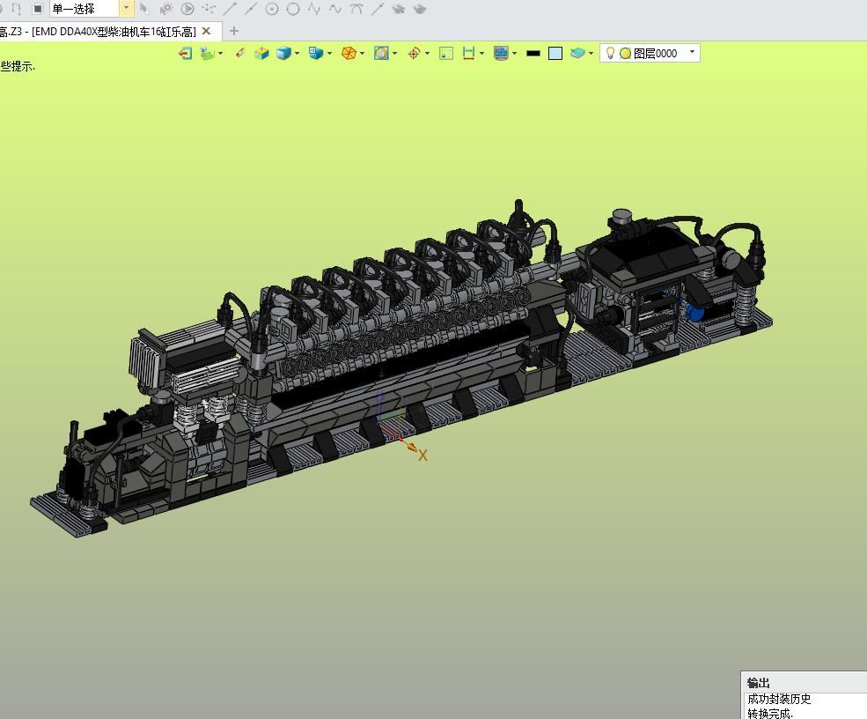
Task: Open a new tab with plus button
Action: pos(234,31)
